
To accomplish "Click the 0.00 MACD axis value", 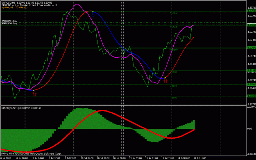I will pyautogui.click(x=249, y=129).
